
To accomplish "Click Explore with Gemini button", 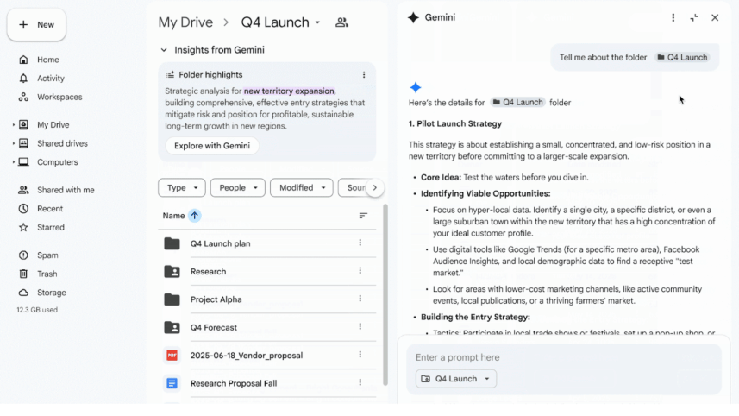I will point(212,146).
